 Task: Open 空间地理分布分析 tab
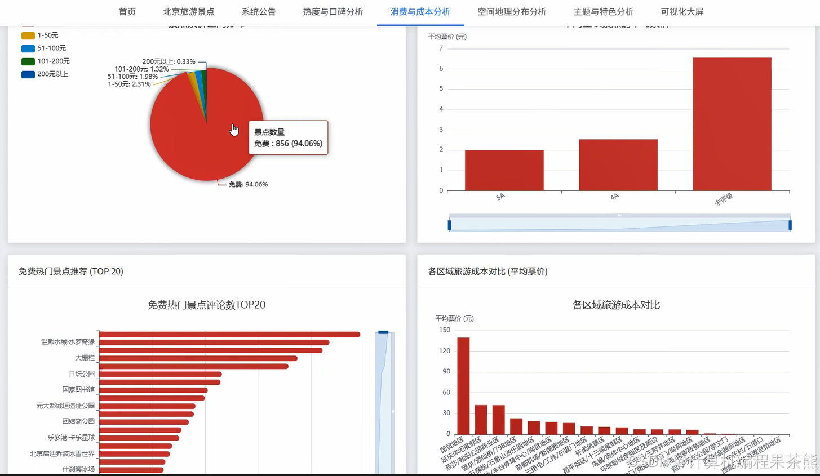coord(512,12)
